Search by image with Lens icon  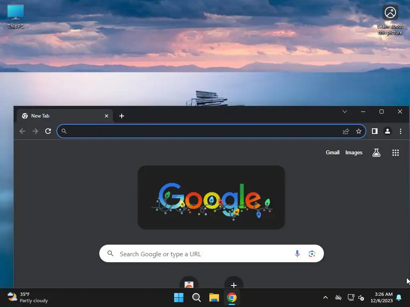[x=312, y=253]
